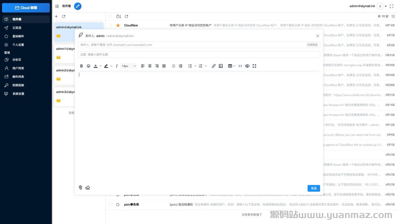Tick the select-all emails checkbox
Viewport: 398px width, 224px height.
[110, 16]
